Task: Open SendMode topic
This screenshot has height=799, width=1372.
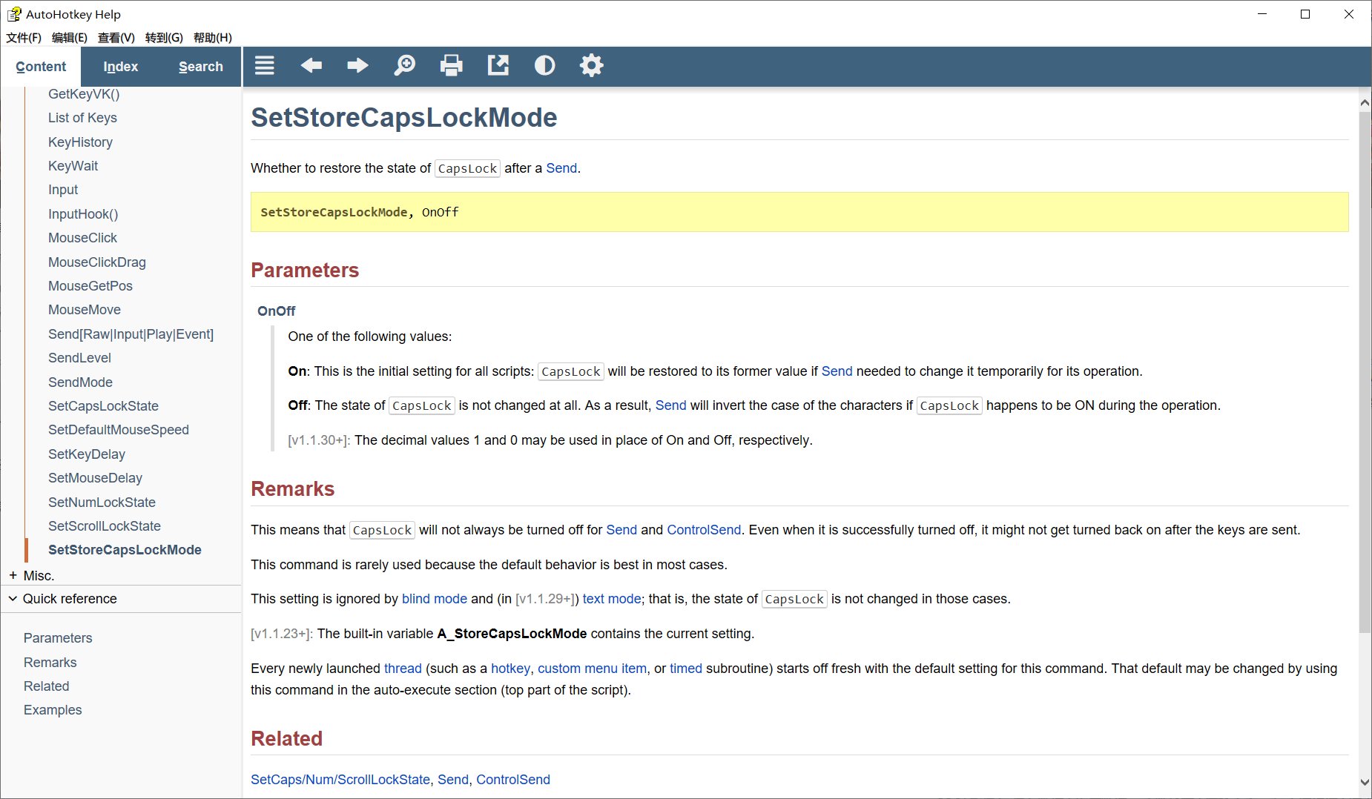Action: [x=80, y=382]
